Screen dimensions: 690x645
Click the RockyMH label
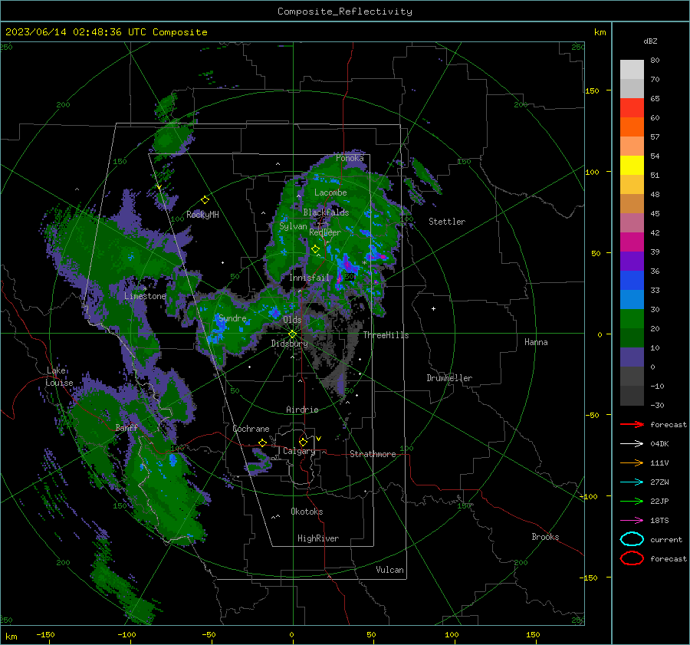point(202,215)
